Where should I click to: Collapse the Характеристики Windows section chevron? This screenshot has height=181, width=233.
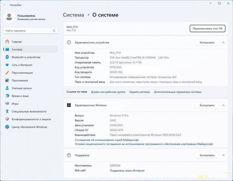[x=223, y=105]
